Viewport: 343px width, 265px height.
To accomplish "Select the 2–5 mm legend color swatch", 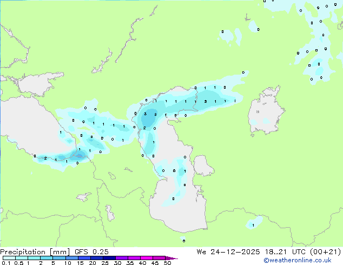I will point(47,258).
